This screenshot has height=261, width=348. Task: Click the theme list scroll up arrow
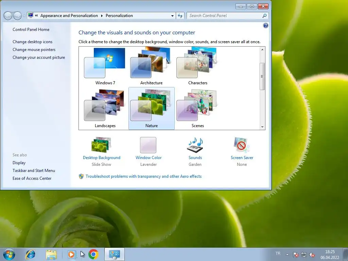tap(262, 50)
